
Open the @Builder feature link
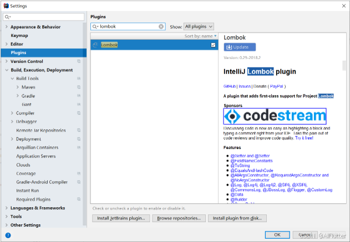pos(239,199)
